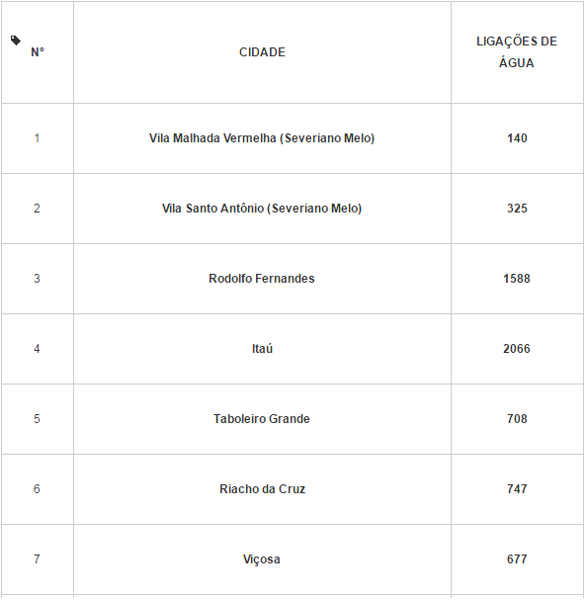The width and height of the screenshot is (587, 600).
Task: Select the 677 value for Viçosa
Action: click(x=517, y=559)
